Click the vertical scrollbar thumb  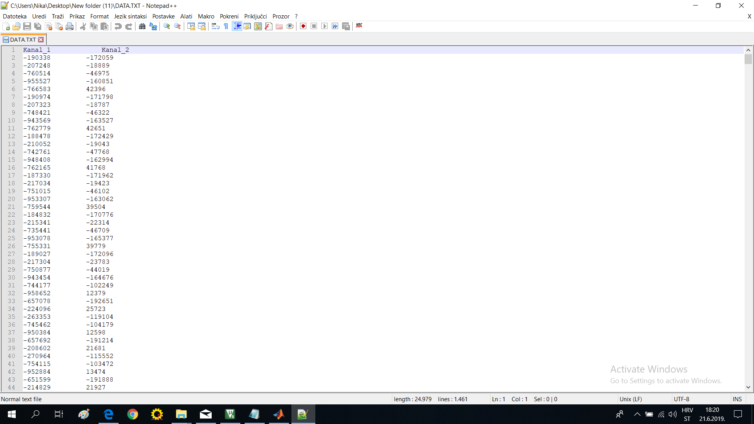coord(748,59)
